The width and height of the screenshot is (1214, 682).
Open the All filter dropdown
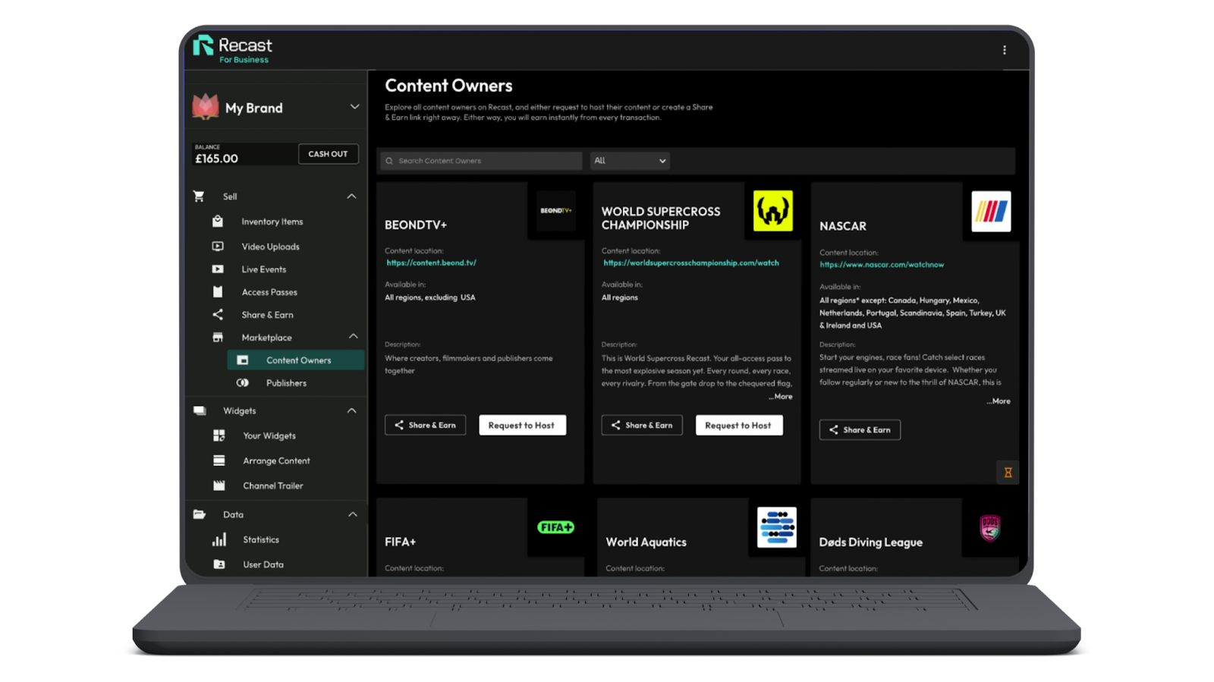[630, 161]
